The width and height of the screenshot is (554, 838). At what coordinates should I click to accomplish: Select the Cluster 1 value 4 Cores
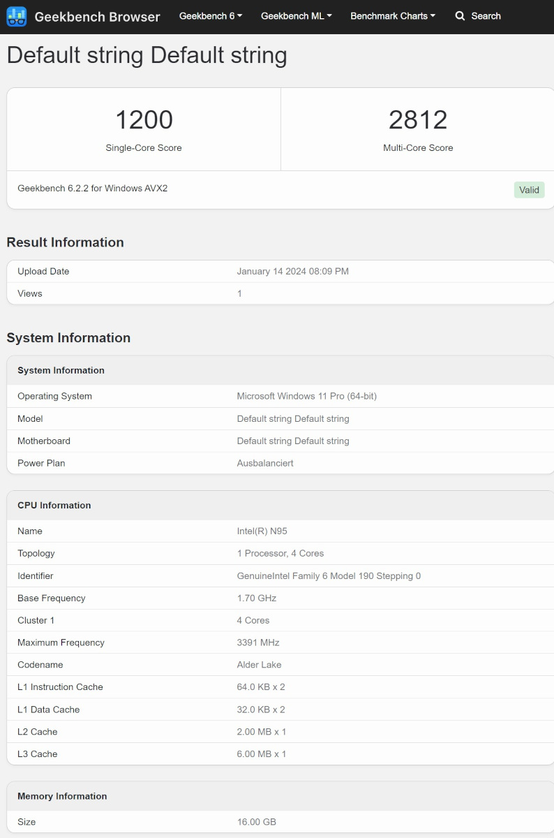coord(253,621)
